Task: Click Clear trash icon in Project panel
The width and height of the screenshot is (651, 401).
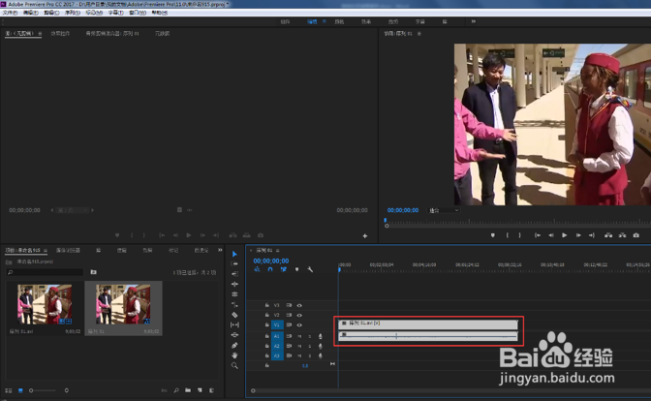Action: [x=212, y=390]
